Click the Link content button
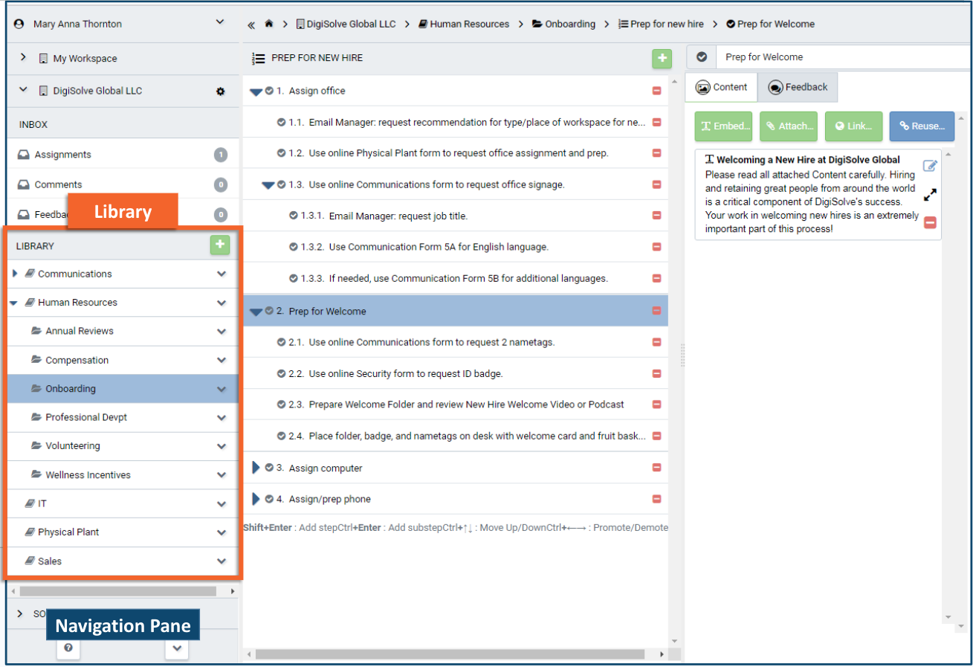973x667 pixels. 854,126
